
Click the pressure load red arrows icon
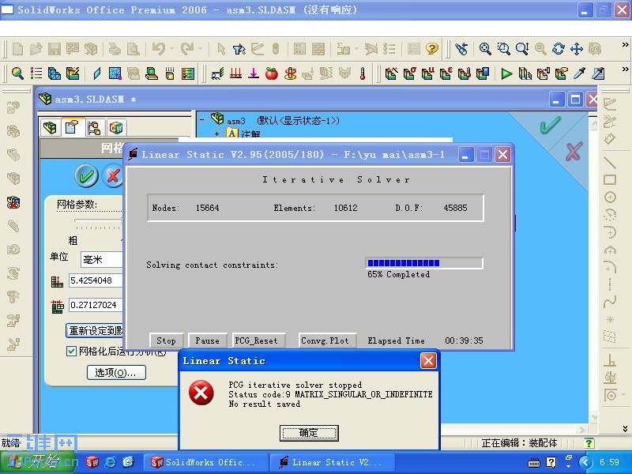pyautogui.click(x=235, y=73)
